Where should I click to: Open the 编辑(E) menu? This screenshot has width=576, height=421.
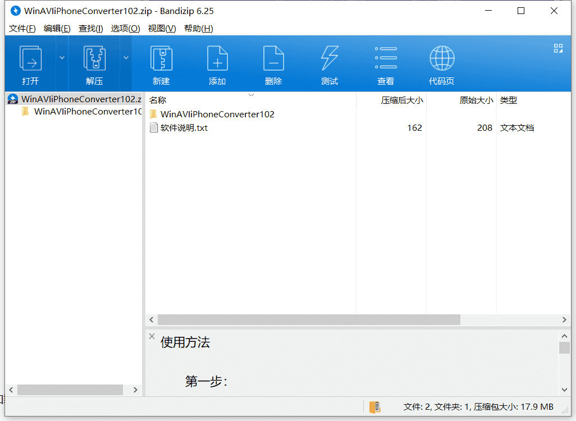coord(57,28)
